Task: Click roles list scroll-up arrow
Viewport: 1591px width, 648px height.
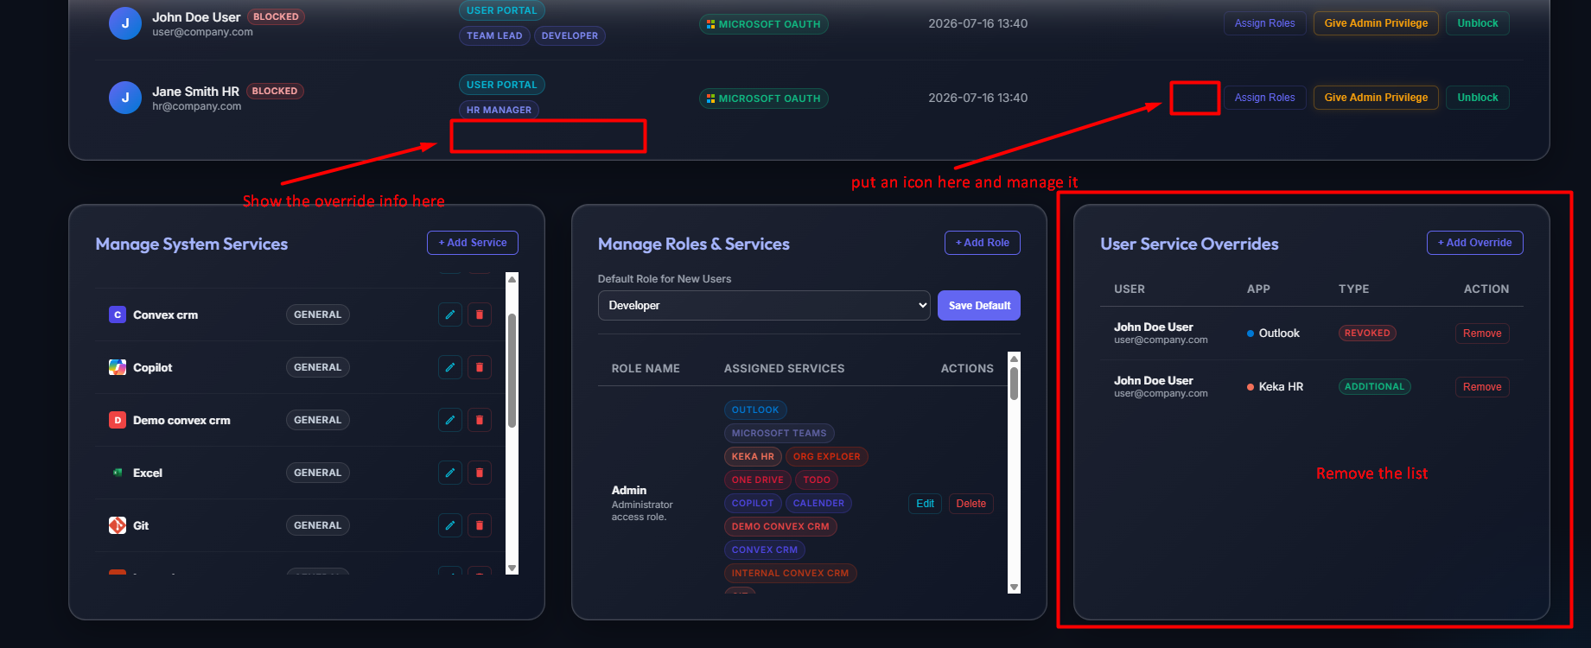Action: pyautogui.click(x=1015, y=358)
